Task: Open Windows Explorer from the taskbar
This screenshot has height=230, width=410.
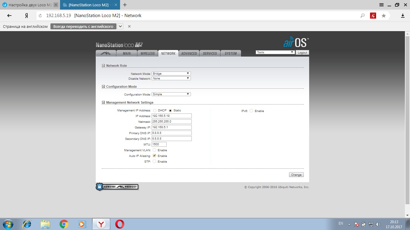Action: 45,224
